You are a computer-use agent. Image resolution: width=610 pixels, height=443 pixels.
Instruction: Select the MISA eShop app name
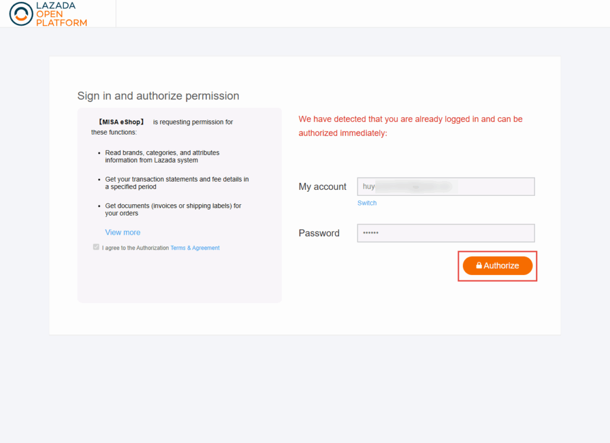(121, 122)
